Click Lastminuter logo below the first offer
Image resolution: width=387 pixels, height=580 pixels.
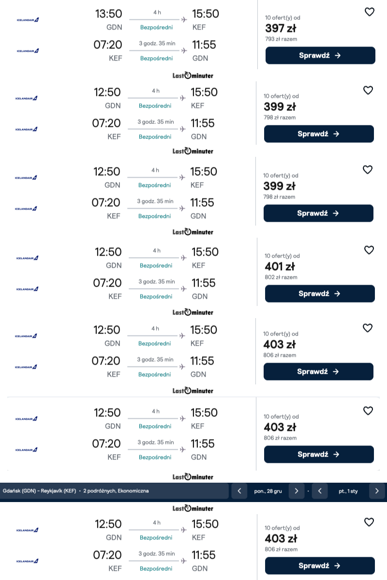(193, 76)
